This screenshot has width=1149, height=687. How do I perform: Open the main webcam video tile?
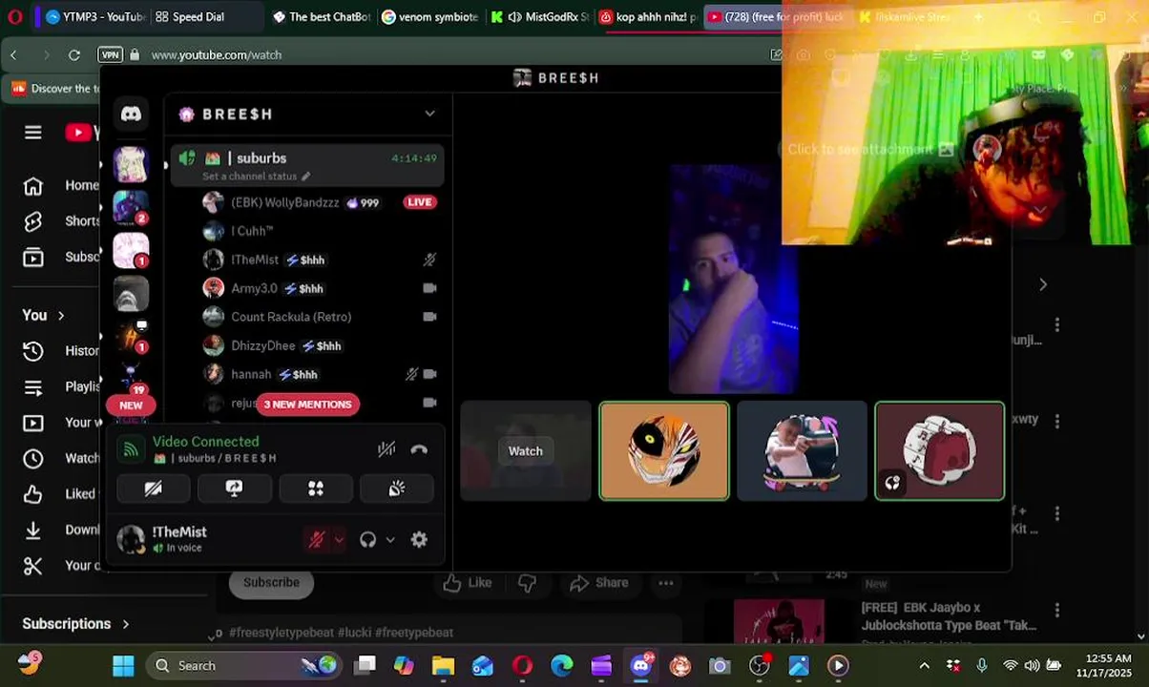click(x=733, y=279)
